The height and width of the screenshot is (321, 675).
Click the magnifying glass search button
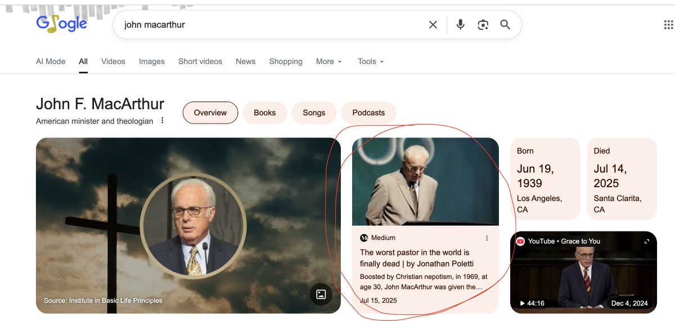(x=505, y=25)
